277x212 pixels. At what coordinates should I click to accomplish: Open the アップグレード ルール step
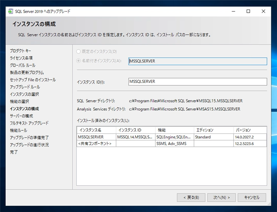coord(25,87)
